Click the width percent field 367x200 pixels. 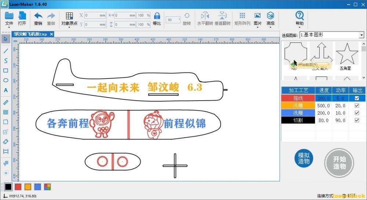click(x=143, y=15)
